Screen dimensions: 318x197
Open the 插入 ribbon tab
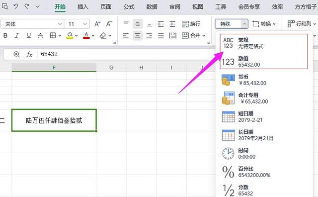[83, 7]
